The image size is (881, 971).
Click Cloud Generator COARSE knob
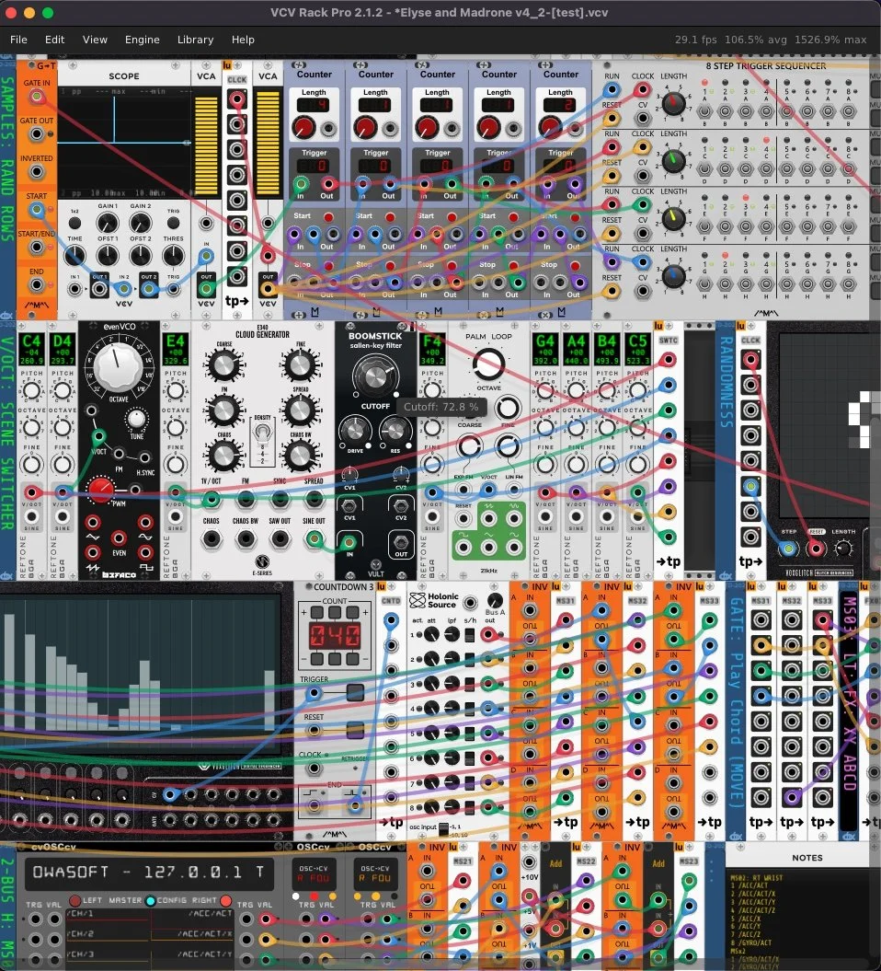(224, 365)
